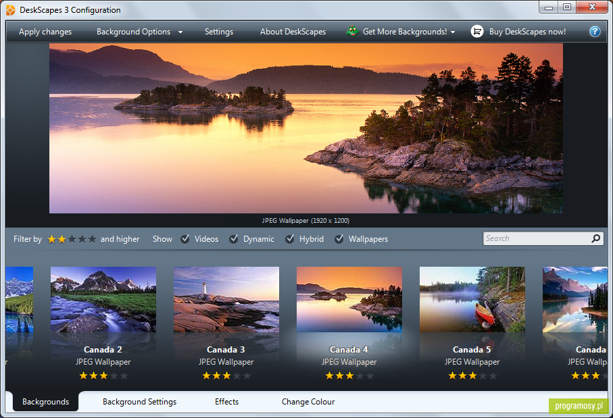The image size is (613, 418).
Task: Rate Canada 4 with four stars
Action: point(360,376)
